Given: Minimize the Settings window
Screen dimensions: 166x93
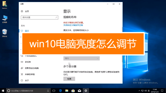Looking at the screenshot, I should [x=108, y=4].
